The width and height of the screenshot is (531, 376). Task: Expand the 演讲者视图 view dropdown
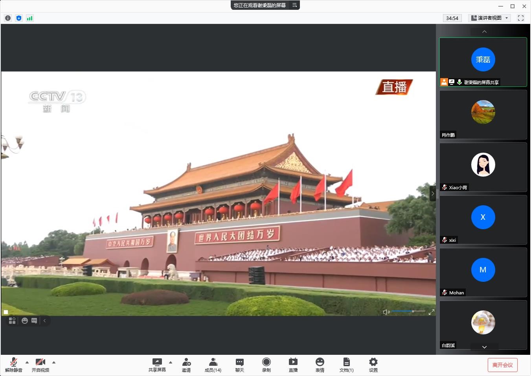click(489, 18)
